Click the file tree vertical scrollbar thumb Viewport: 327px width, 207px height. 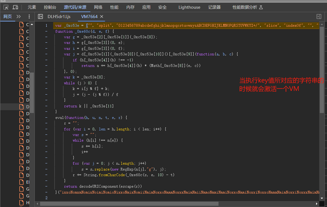pyautogui.click(x=32, y=92)
